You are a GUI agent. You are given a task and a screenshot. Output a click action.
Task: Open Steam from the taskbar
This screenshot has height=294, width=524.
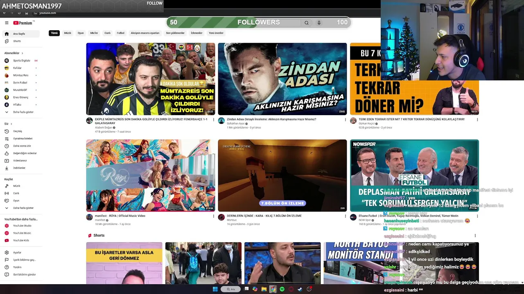[300, 289]
